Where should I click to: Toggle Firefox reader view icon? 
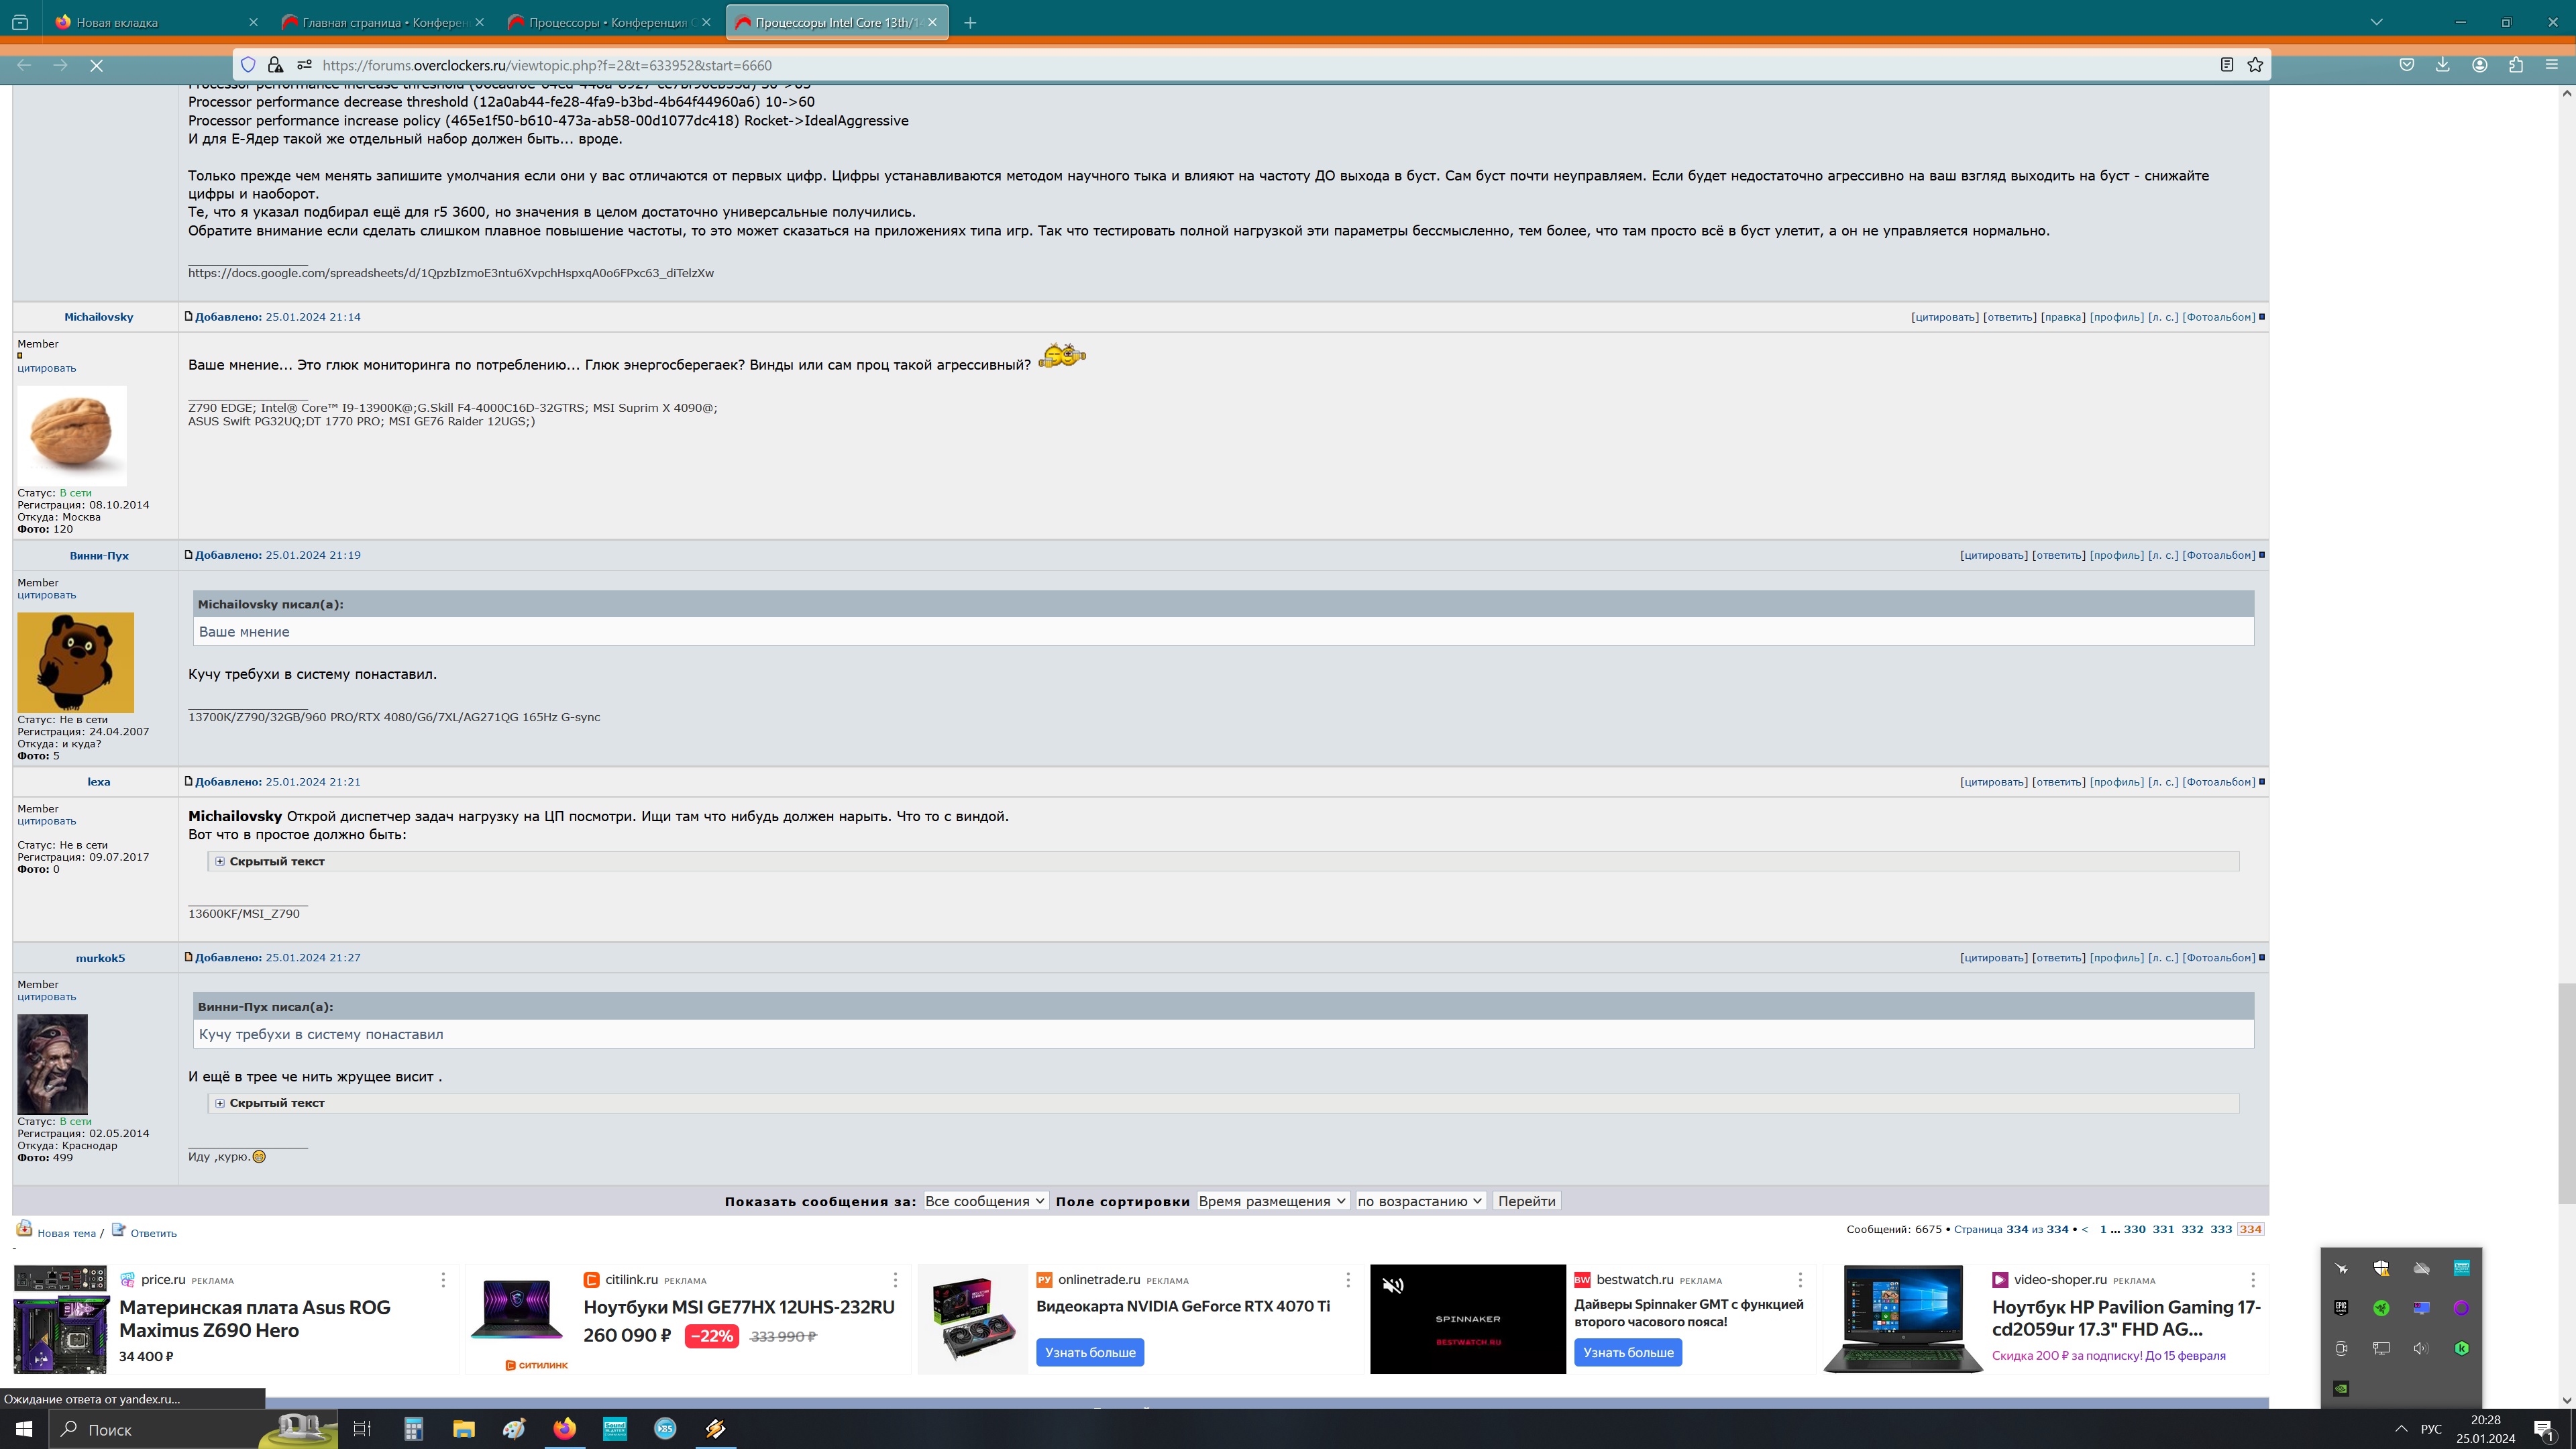2227,65
